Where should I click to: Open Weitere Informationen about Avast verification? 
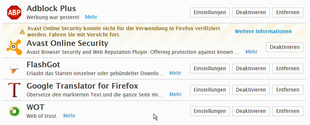click(x=263, y=31)
